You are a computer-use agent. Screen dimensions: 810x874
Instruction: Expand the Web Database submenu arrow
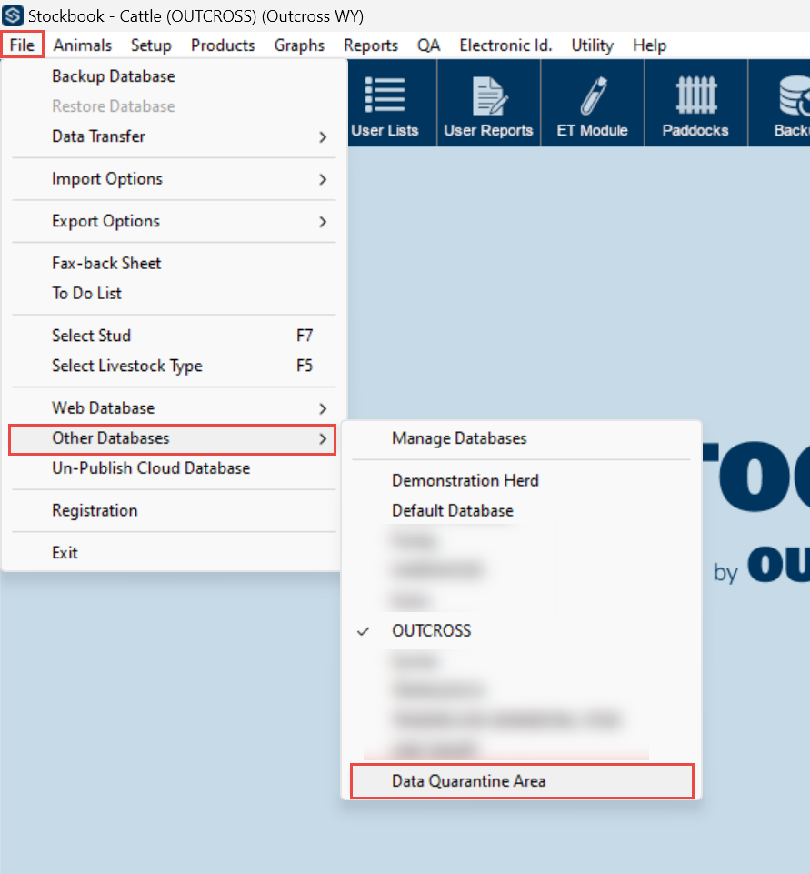[323, 408]
